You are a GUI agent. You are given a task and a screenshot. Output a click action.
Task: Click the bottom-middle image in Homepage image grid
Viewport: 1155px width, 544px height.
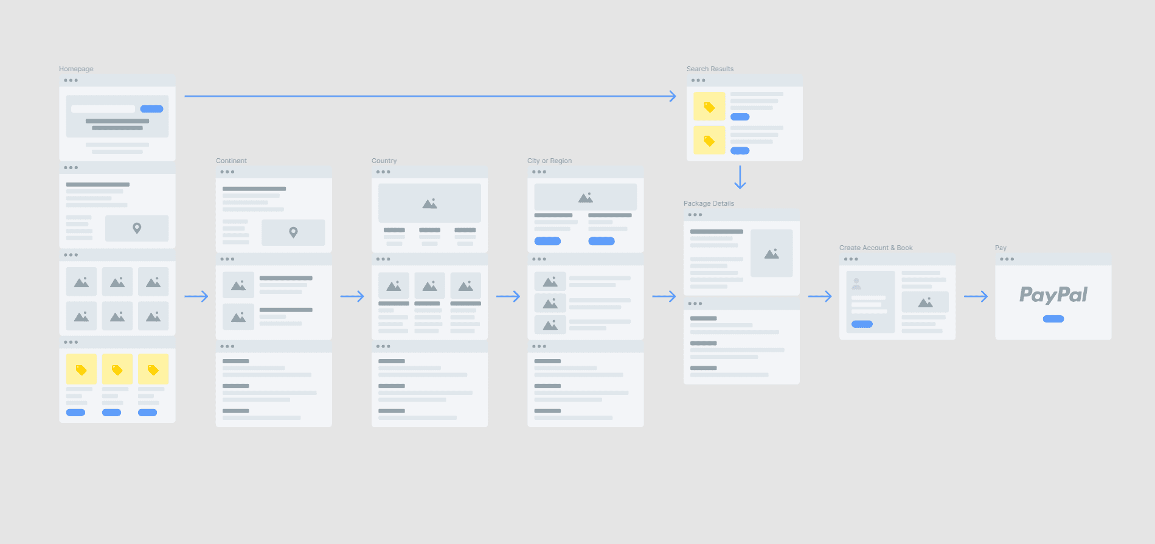(117, 316)
